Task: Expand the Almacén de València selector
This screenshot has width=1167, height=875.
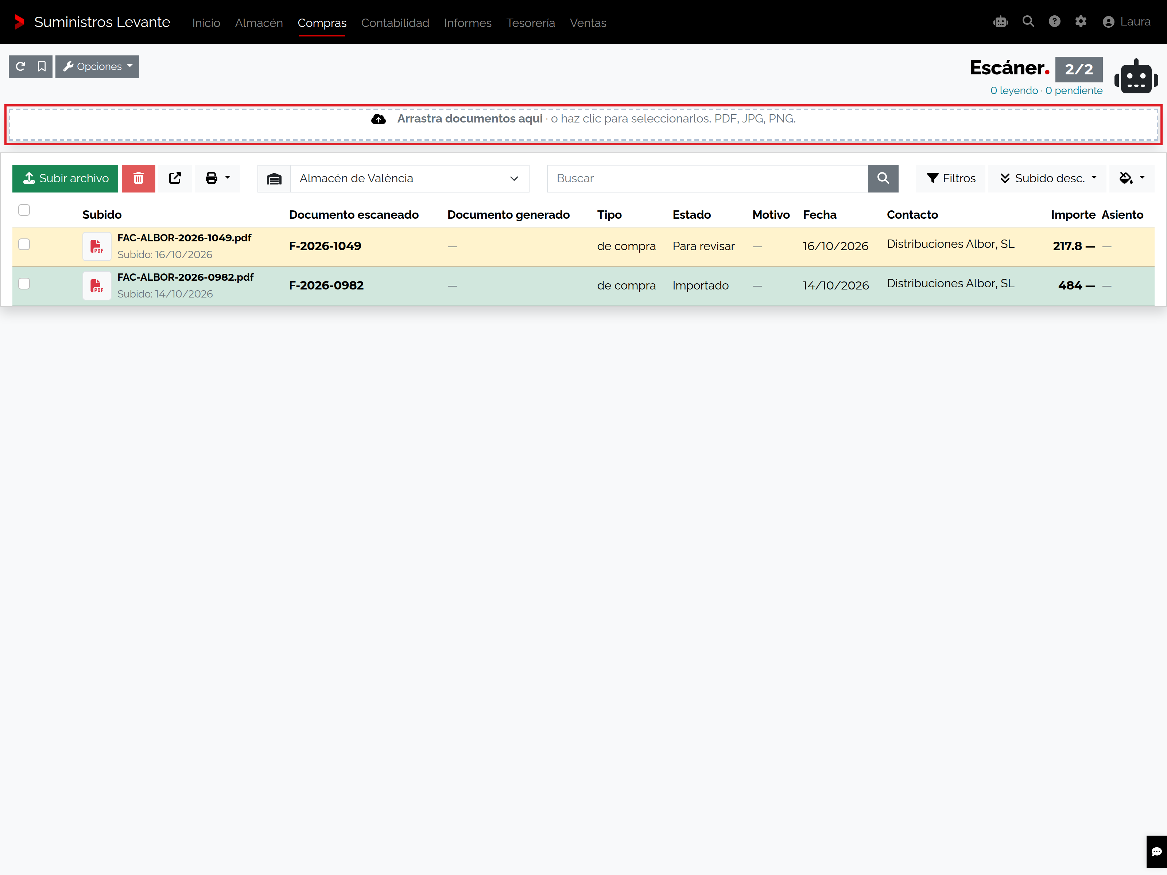Action: tap(410, 179)
